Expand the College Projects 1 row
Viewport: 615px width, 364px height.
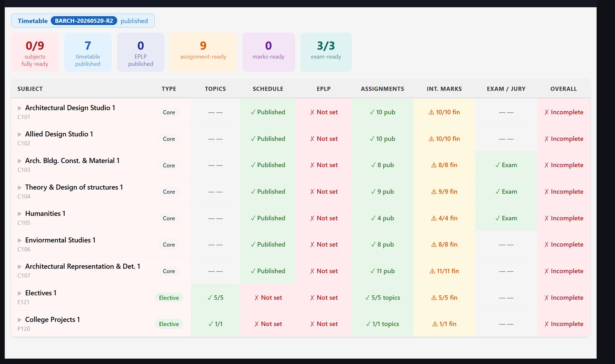coord(20,320)
